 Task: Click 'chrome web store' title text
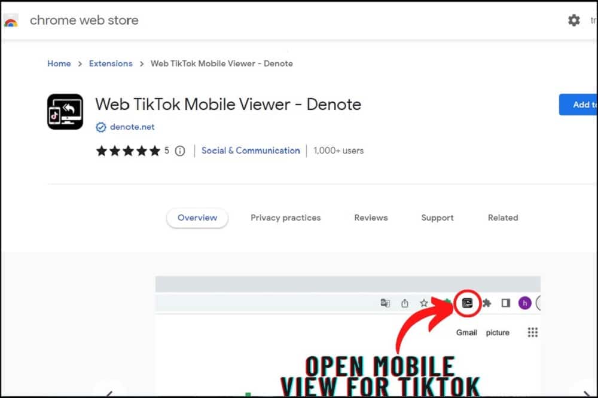[x=84, y=20]
